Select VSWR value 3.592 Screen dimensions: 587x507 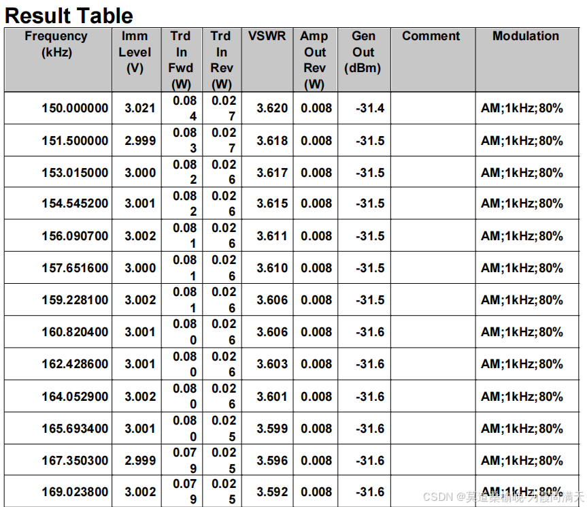pos(272,491)
